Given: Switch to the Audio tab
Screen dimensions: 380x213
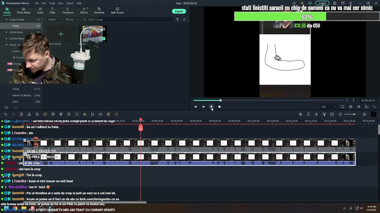Looking at the screenshot, I should coord(40,11).
